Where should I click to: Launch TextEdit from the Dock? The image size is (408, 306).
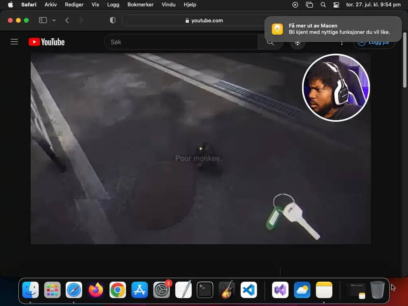183,290
